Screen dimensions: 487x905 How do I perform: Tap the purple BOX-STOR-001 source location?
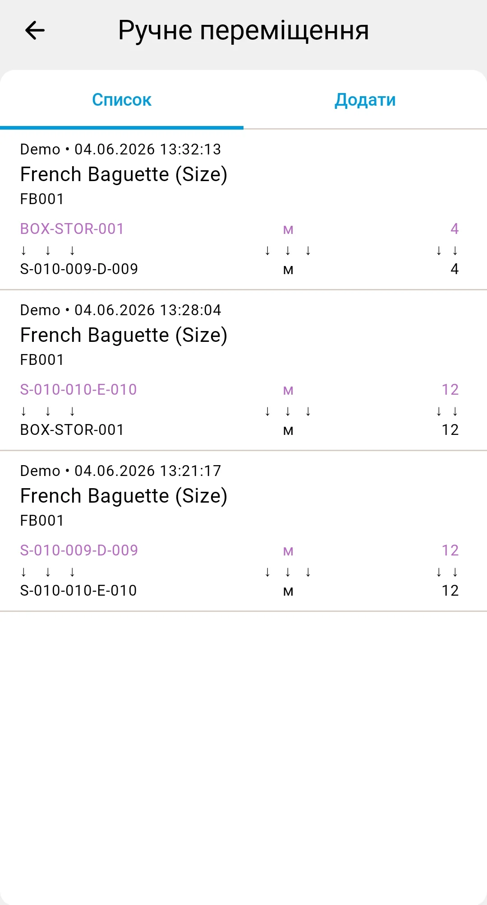point(72,229)
